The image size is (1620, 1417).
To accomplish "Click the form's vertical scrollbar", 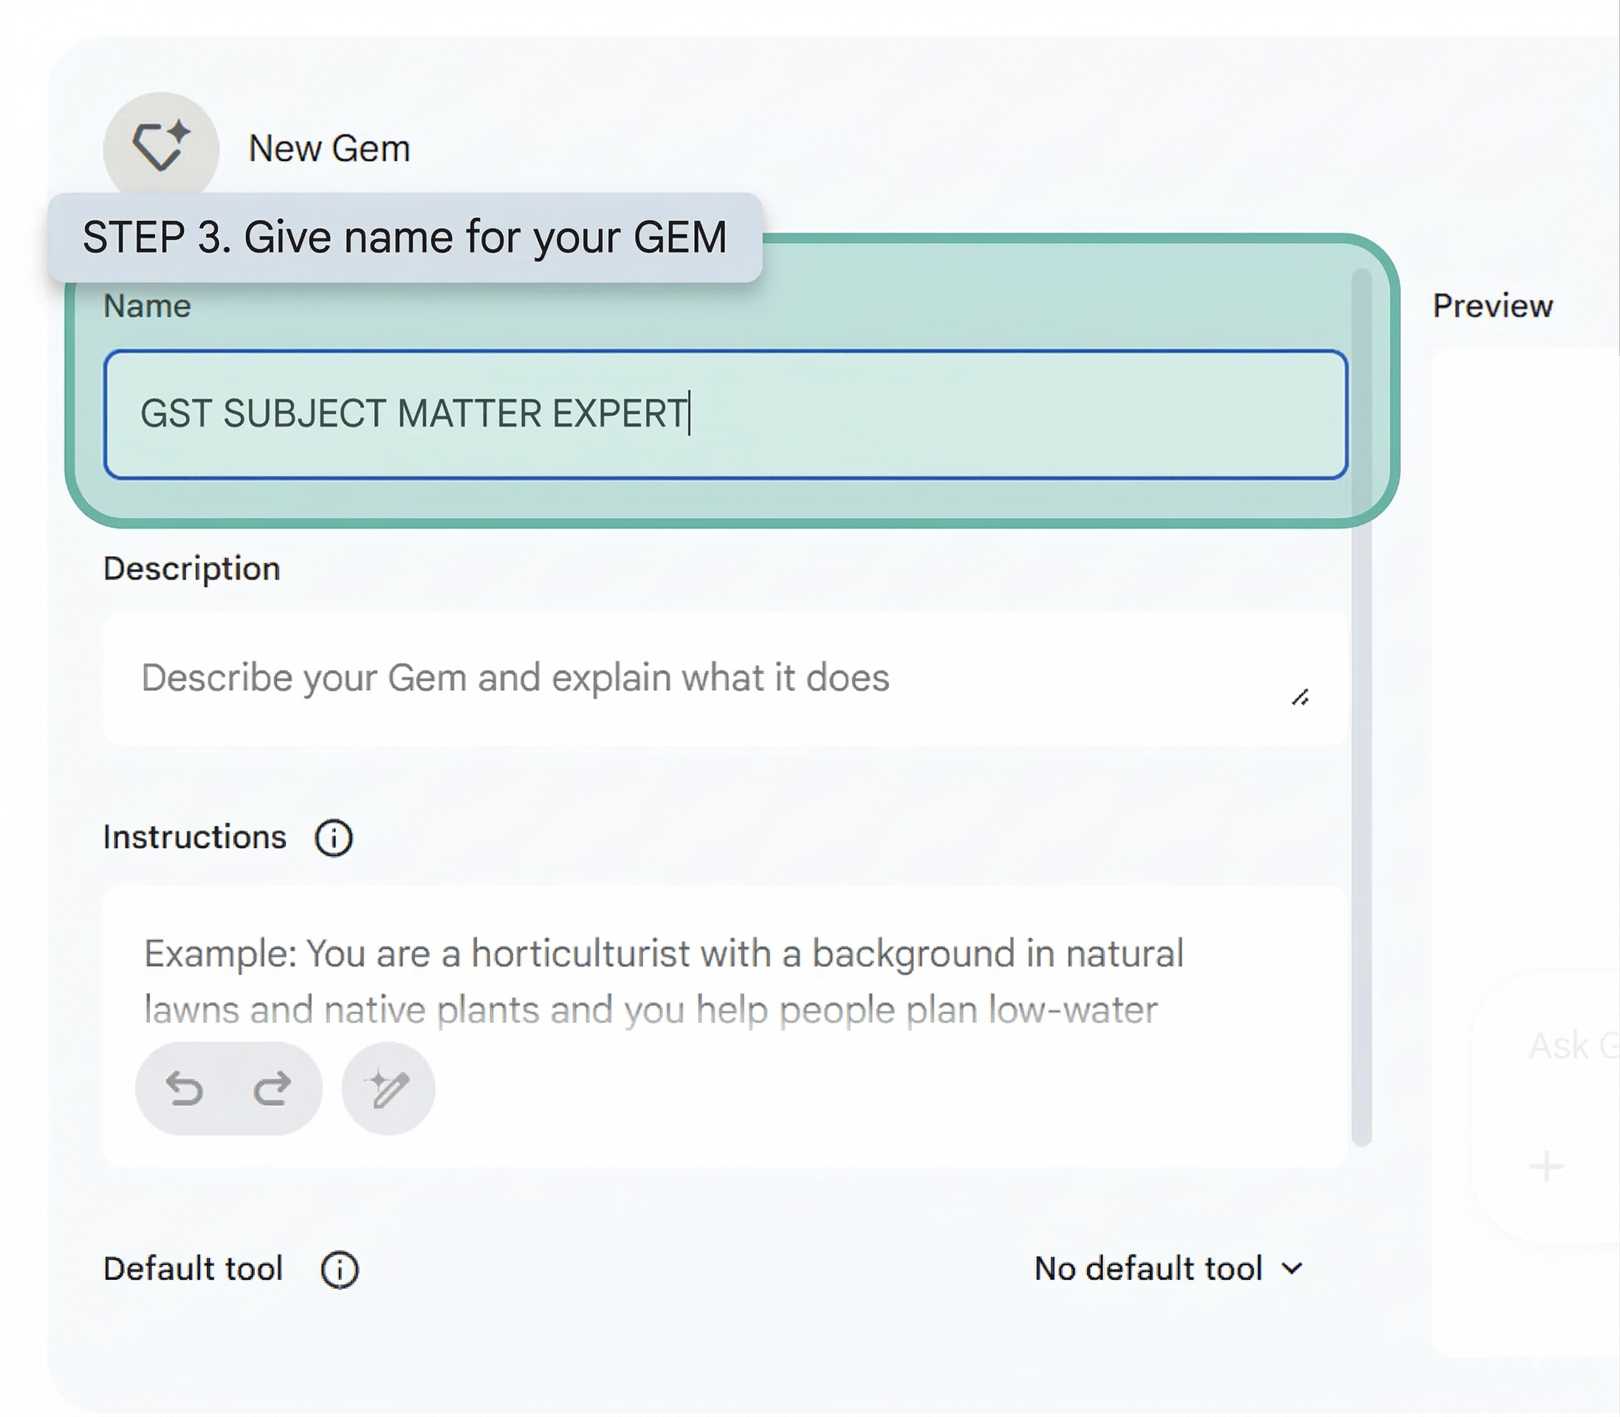I will pyautogui.click(x=1361, y=711).
